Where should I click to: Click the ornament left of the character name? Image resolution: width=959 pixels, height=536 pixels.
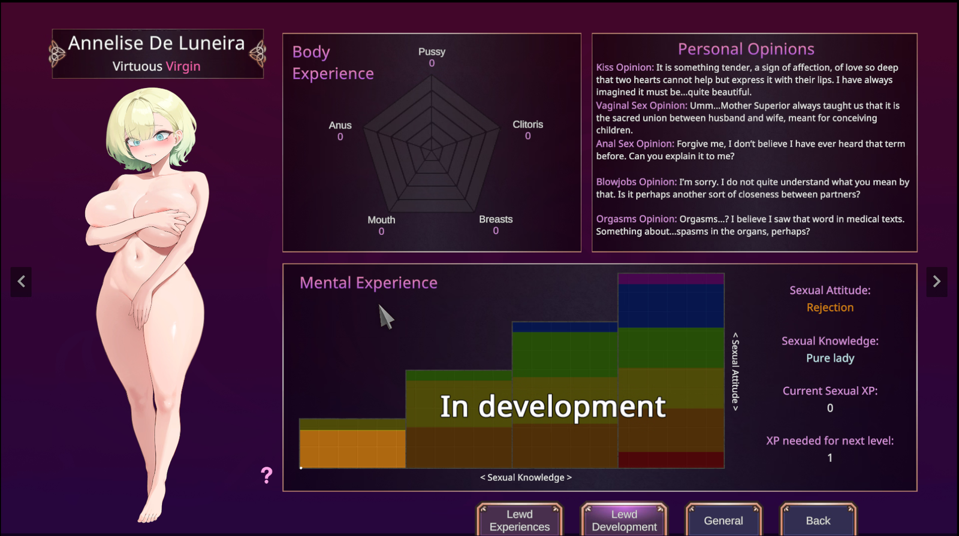57,54
